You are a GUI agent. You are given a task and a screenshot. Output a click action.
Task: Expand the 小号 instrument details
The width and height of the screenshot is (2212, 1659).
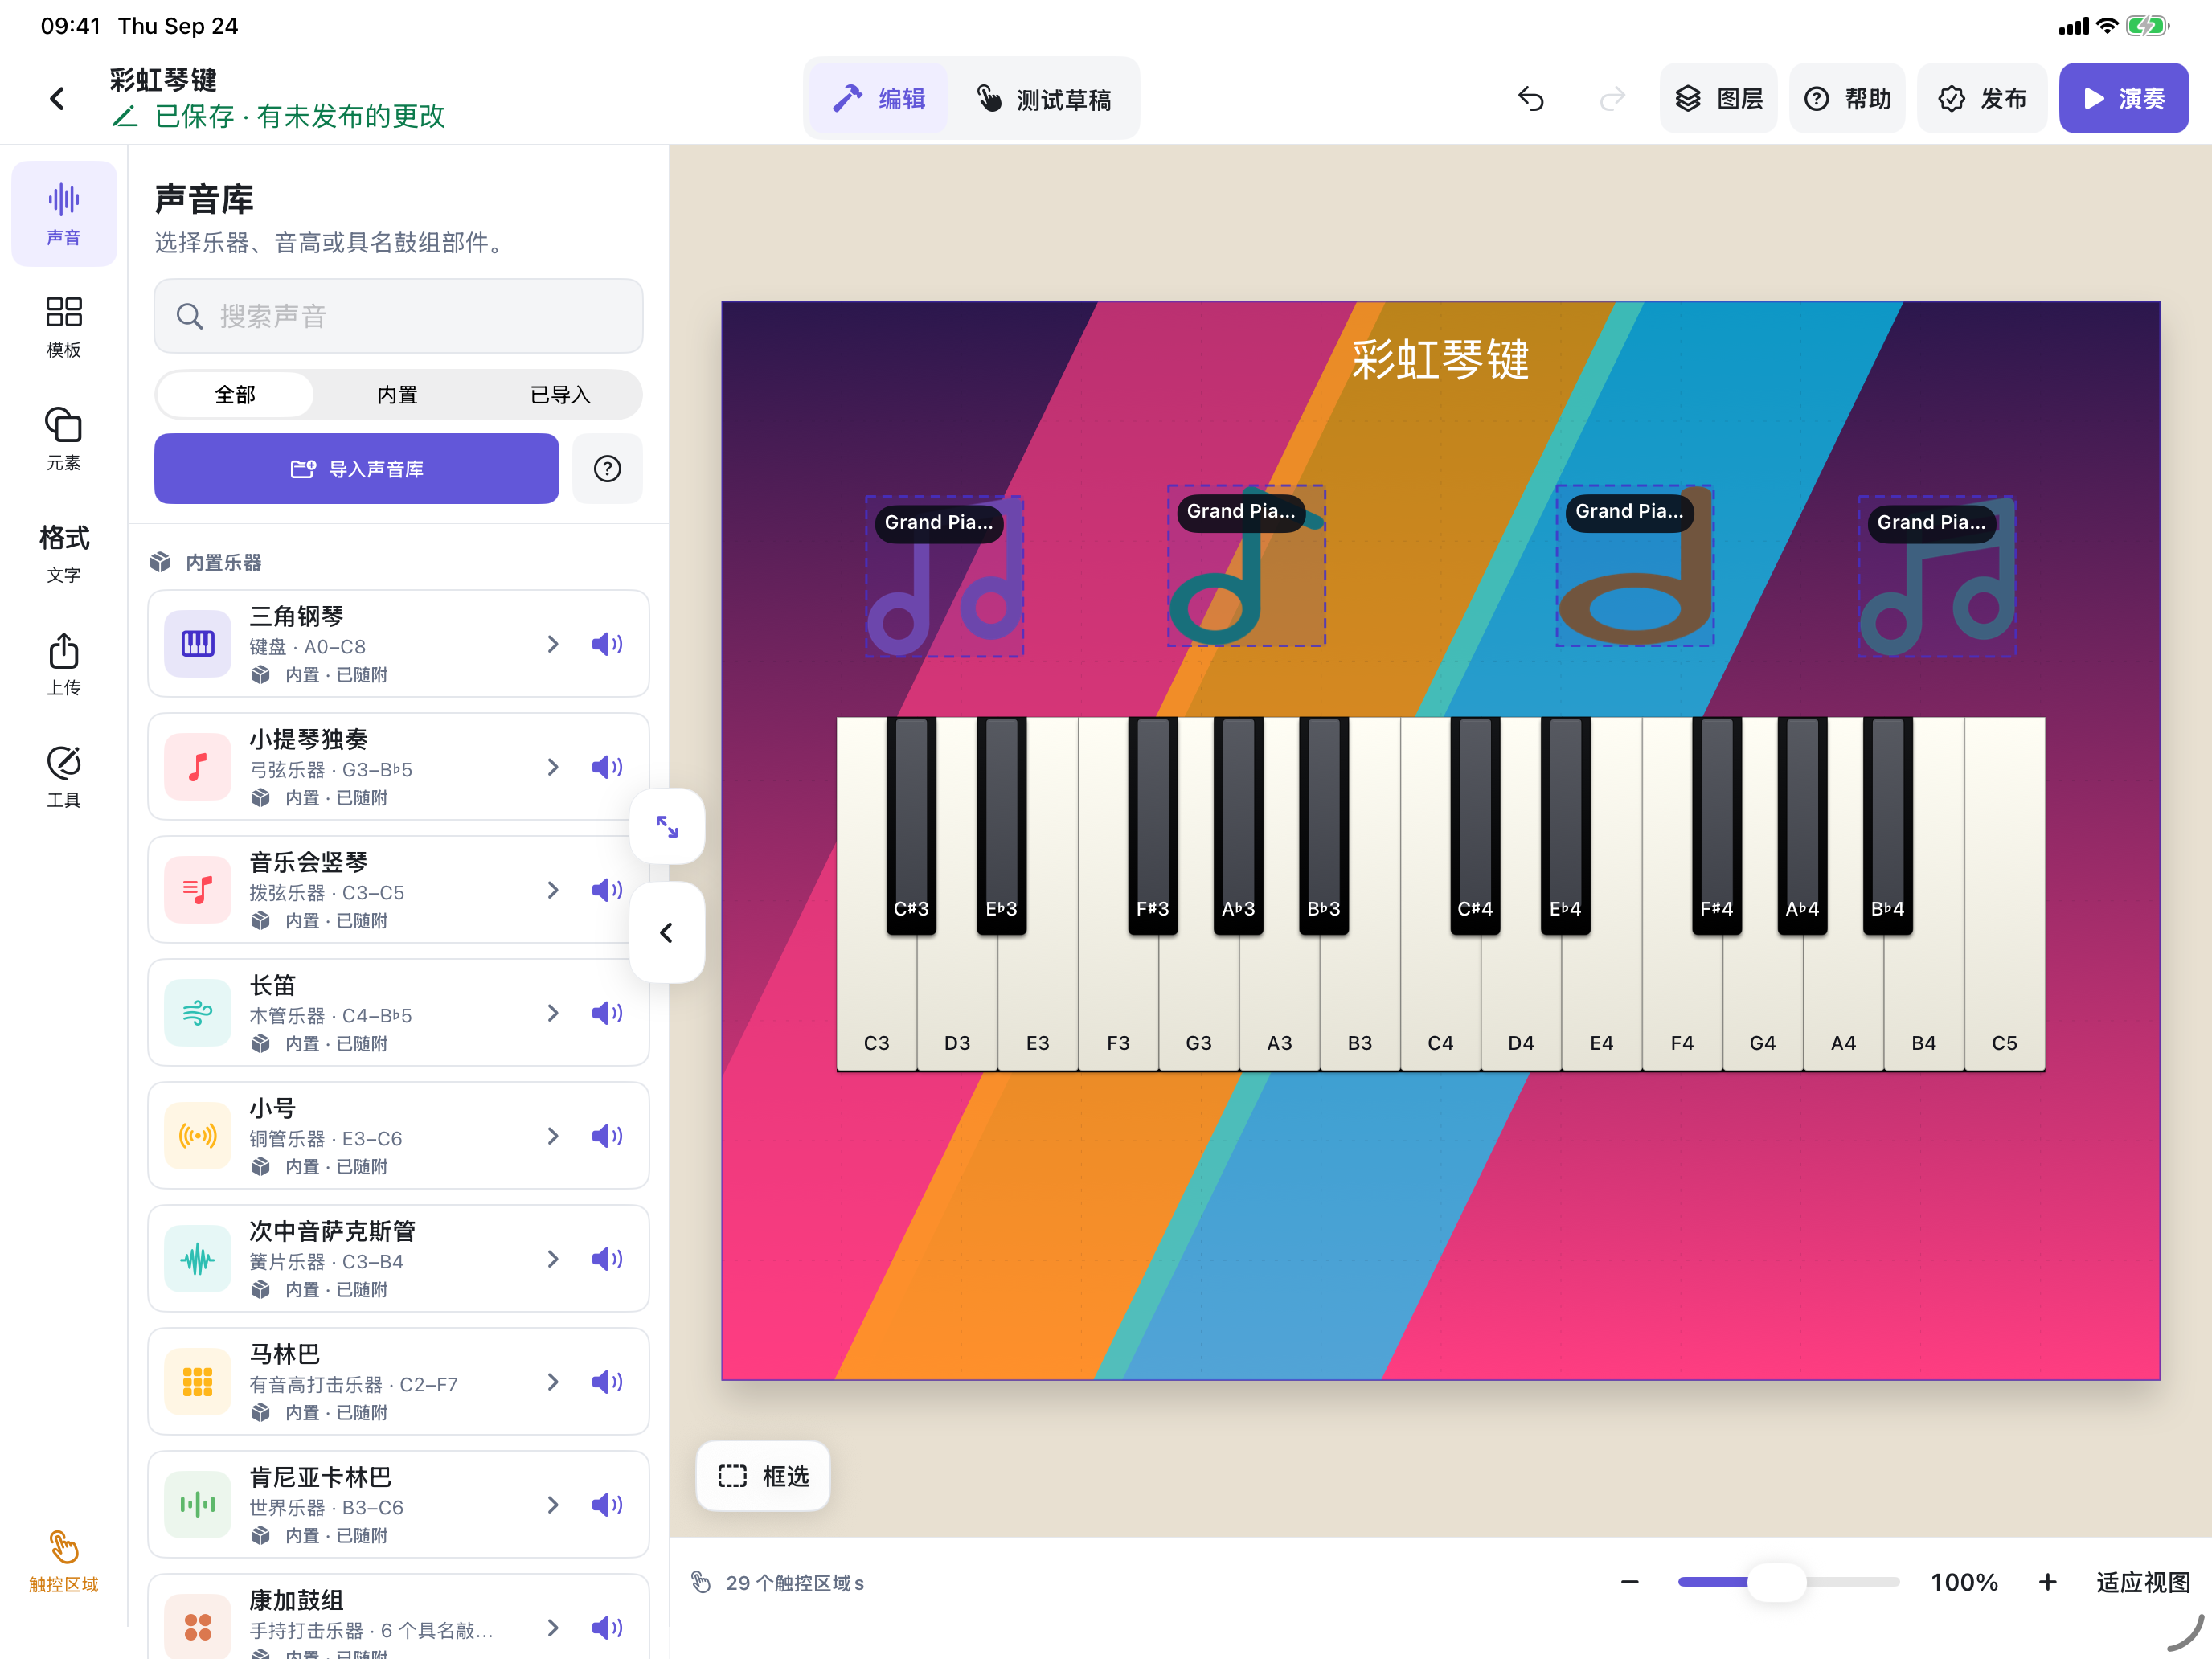(553, 1136)
